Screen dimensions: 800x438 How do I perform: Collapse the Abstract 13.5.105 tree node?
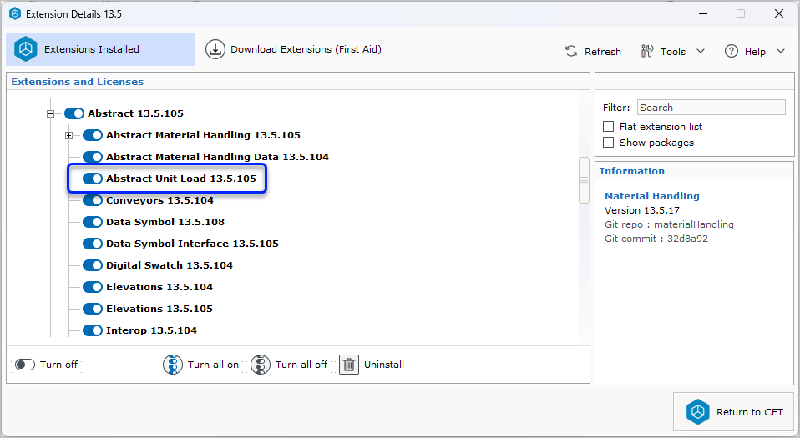click(50, 113)
